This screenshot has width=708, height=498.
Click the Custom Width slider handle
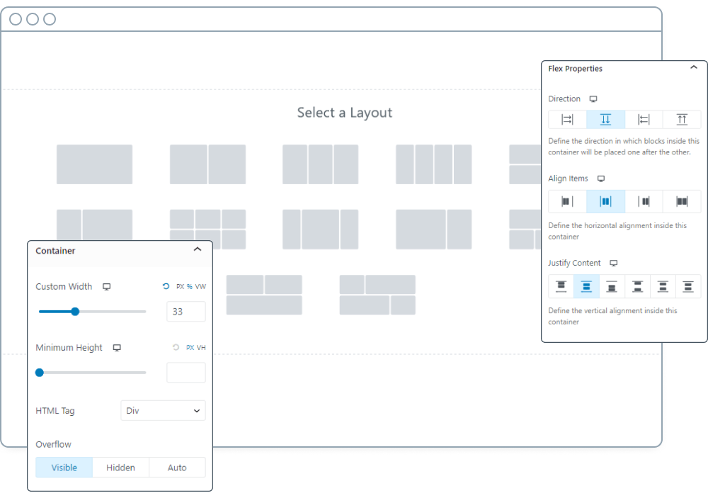pos(75,311)
